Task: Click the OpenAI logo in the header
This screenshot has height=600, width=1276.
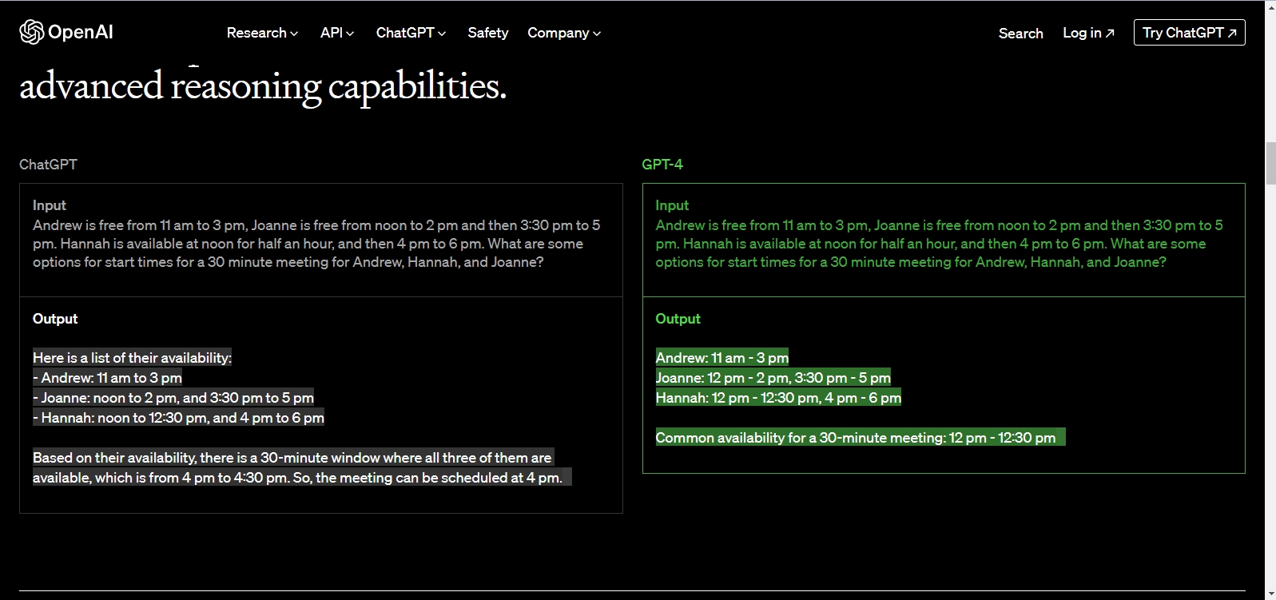Action: 66,32
